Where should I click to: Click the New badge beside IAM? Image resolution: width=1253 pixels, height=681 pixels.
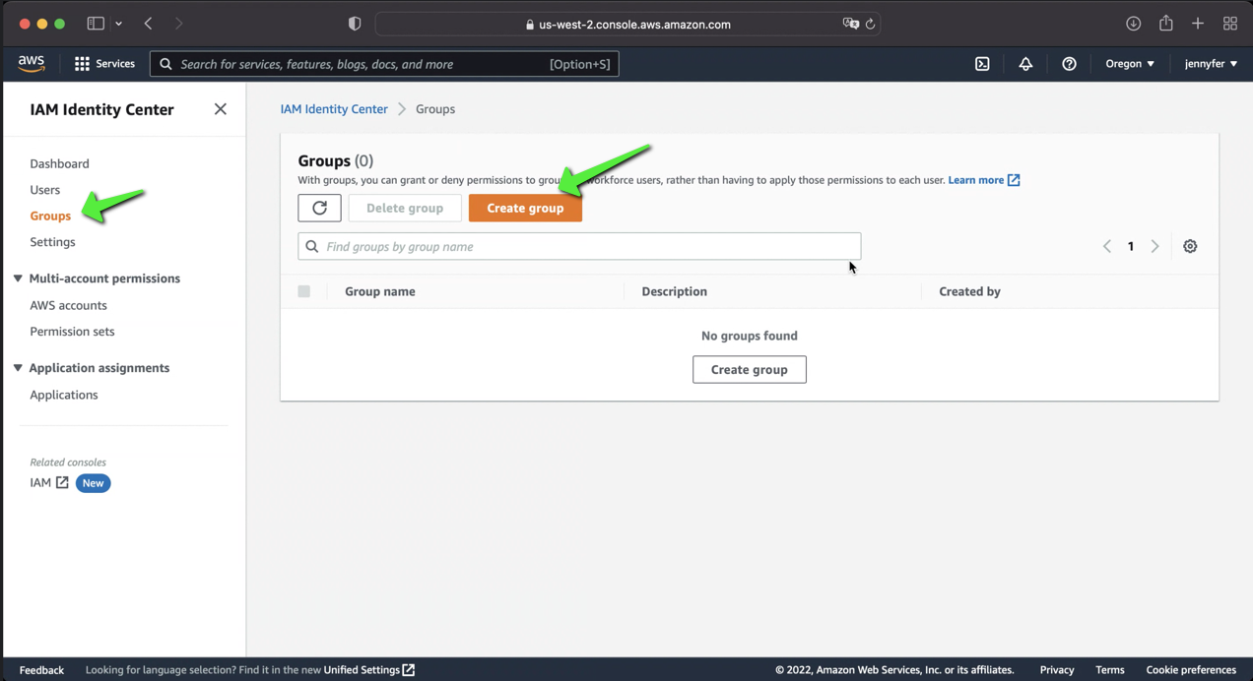(94, 483)
